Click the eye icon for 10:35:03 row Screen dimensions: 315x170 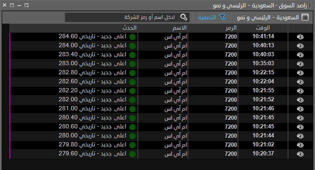point(300,64)
